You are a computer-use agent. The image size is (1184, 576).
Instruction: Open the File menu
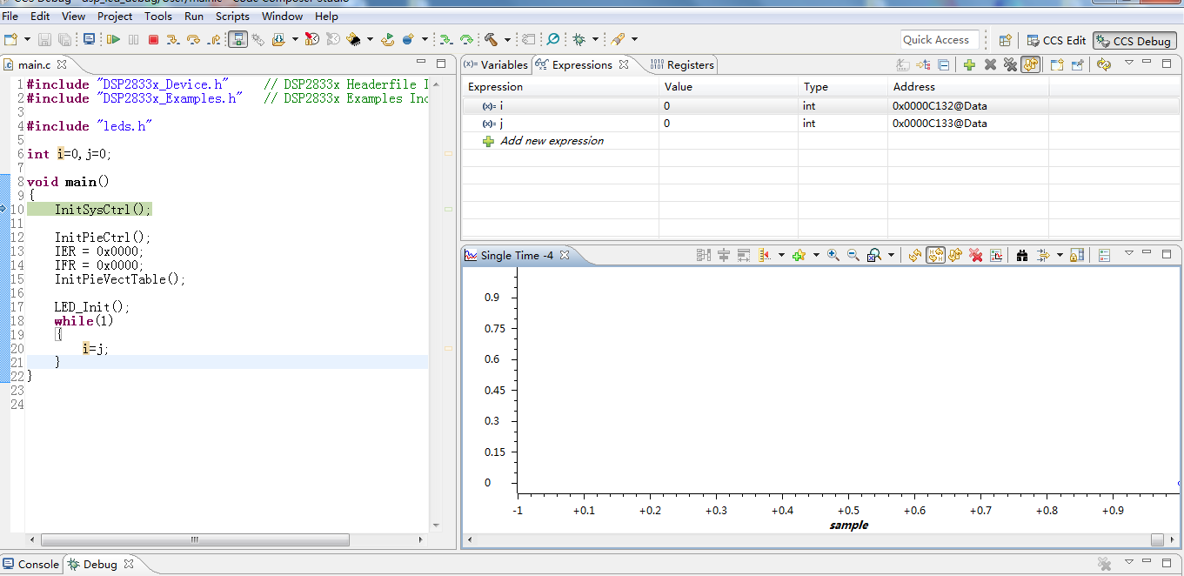coord(10,16)
